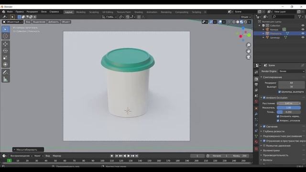
Task: Switch to material preview shading
Action: click(x=241, y=22)
